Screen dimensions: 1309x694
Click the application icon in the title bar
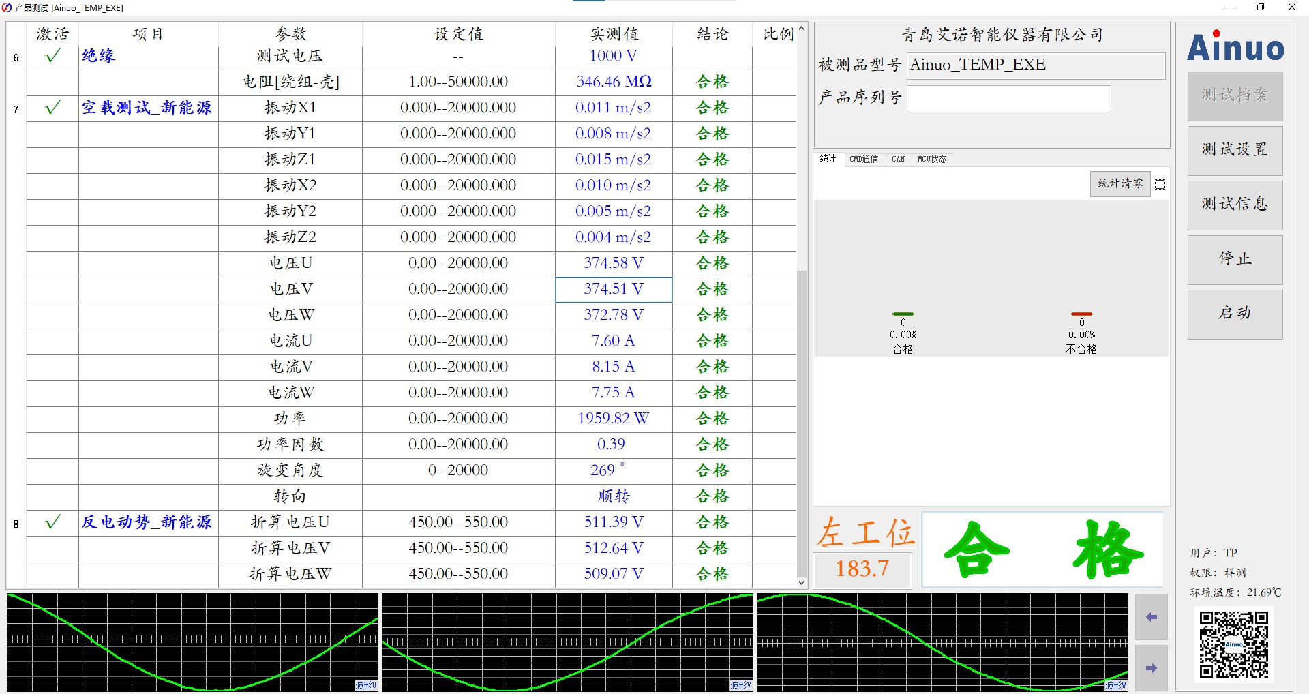[7, 7]
